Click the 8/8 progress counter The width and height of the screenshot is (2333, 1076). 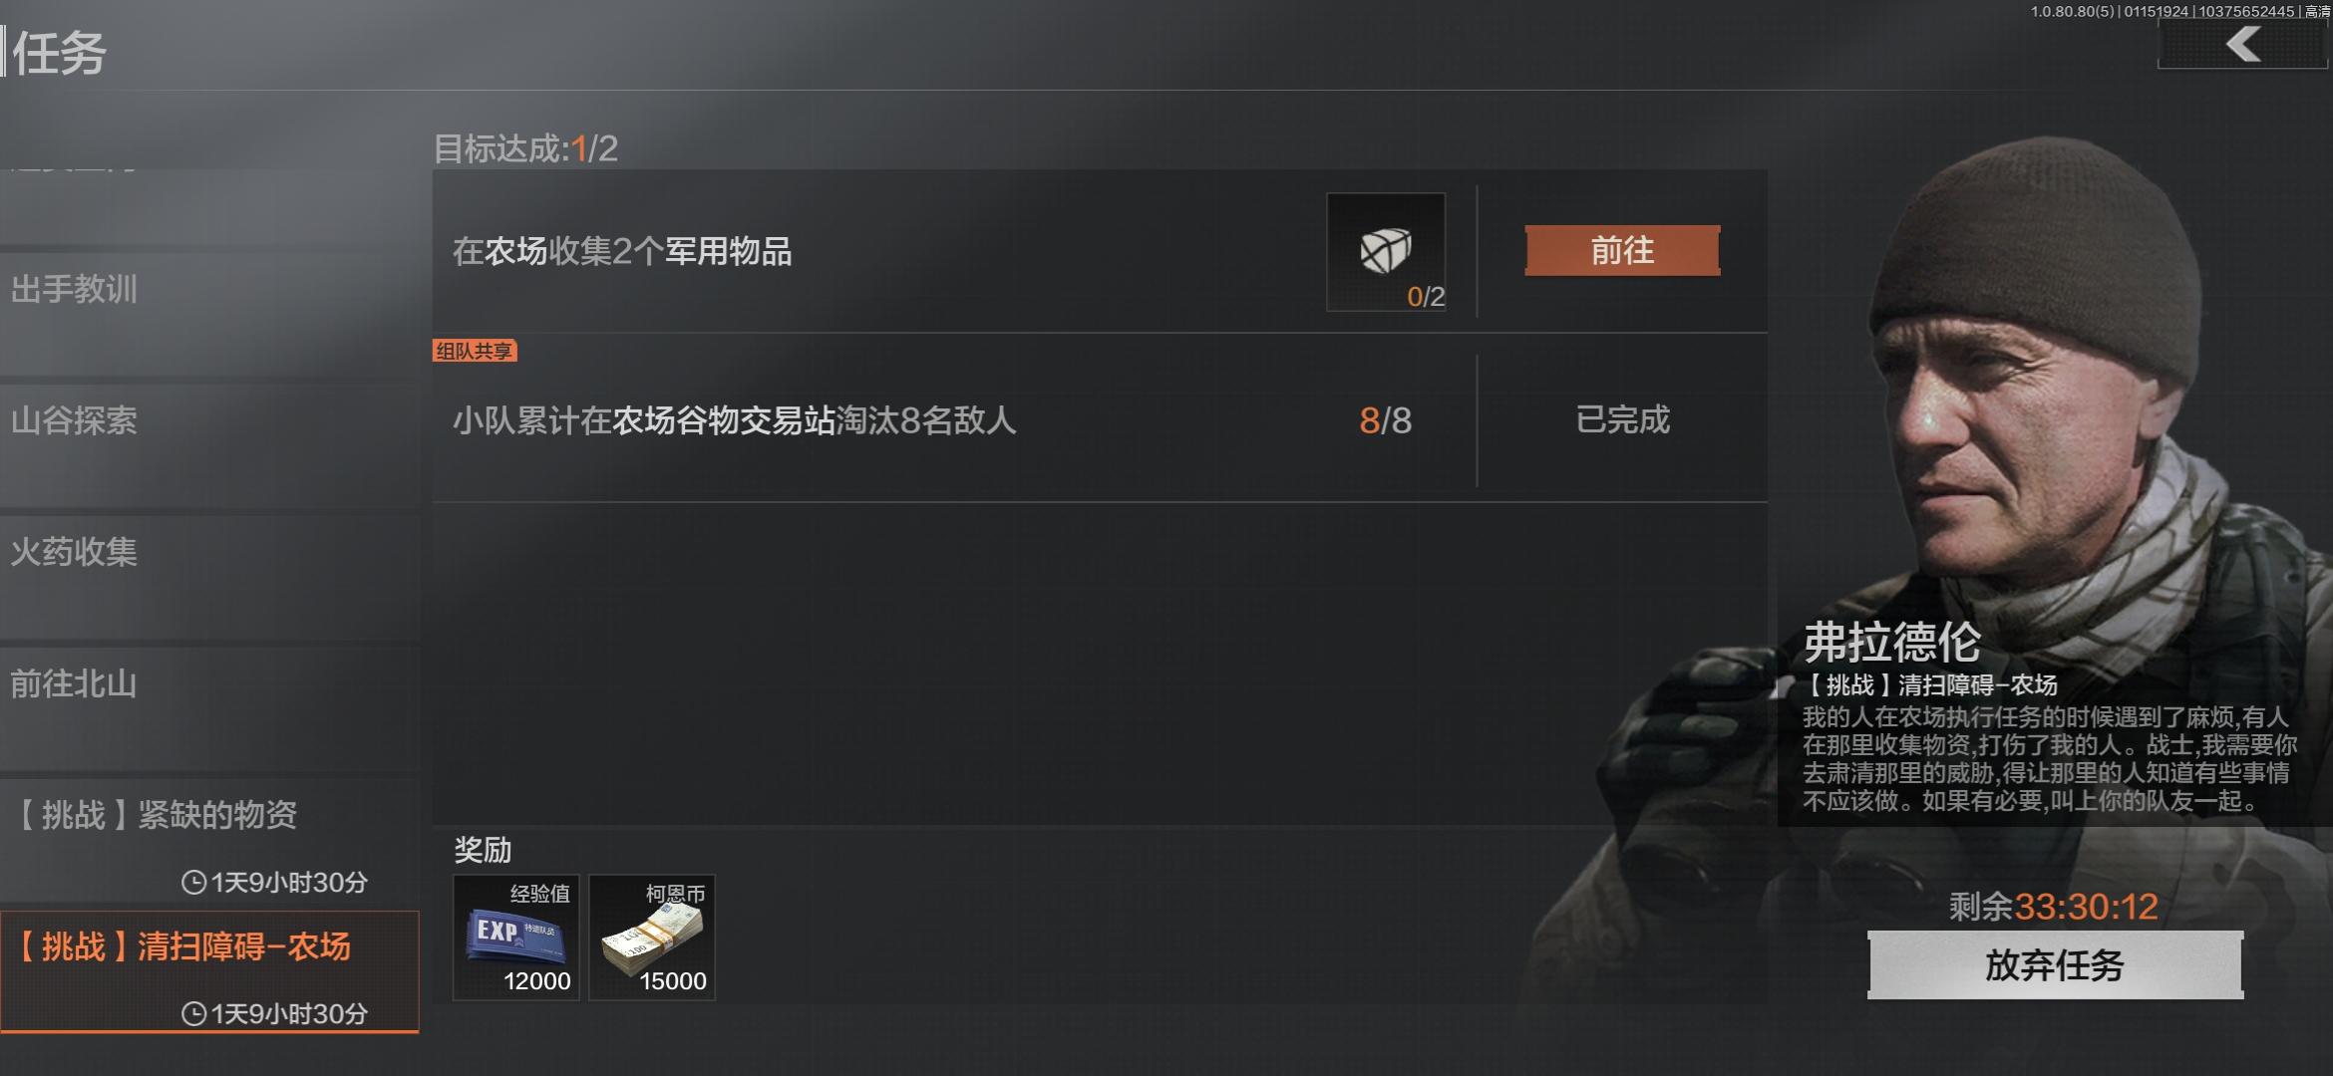pos(1385,420)
